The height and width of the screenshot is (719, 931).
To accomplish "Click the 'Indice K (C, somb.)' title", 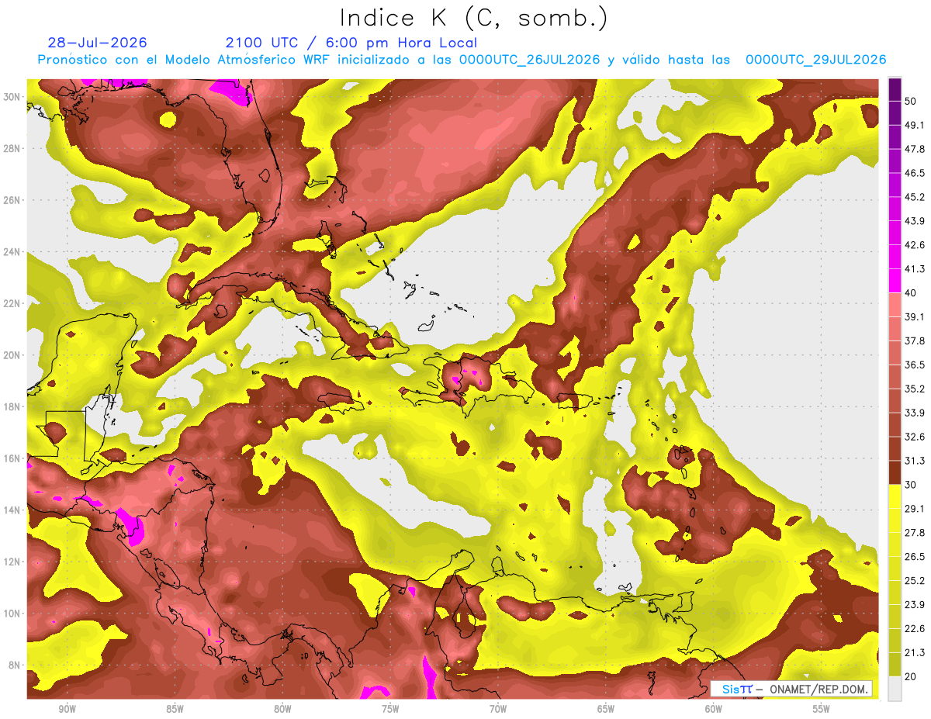I will click(x=473, y=17).
